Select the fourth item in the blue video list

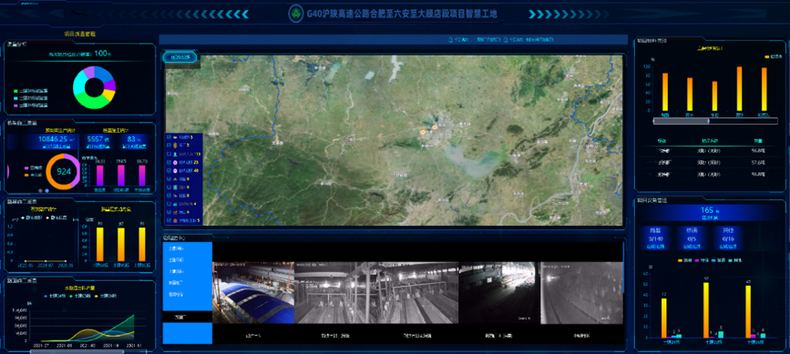(x=176, y=283)
